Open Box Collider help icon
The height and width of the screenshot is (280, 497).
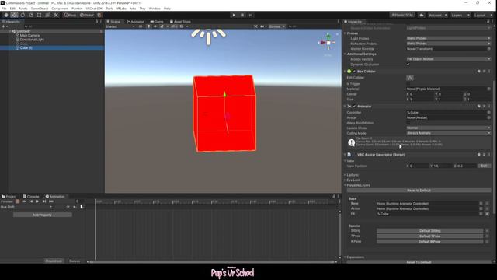[x=478, y=71]
